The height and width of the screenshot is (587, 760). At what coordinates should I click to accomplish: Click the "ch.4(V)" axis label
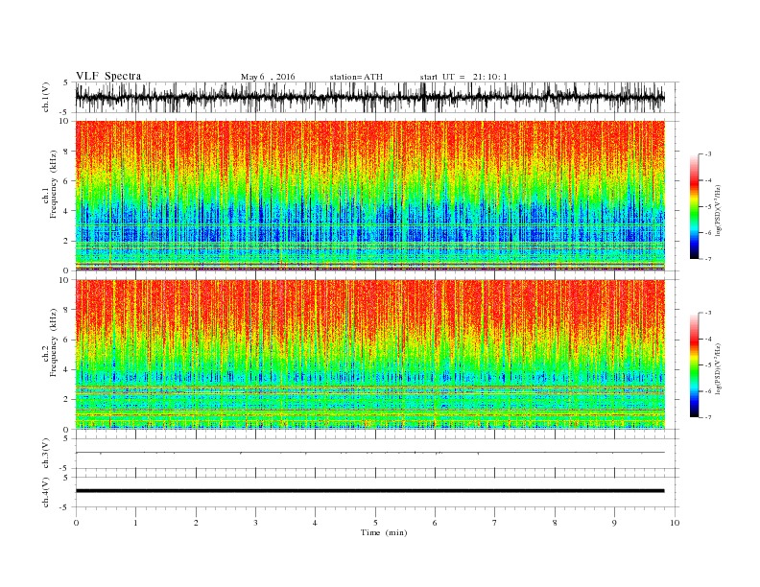pyautogui.click(x=46, y=492)
